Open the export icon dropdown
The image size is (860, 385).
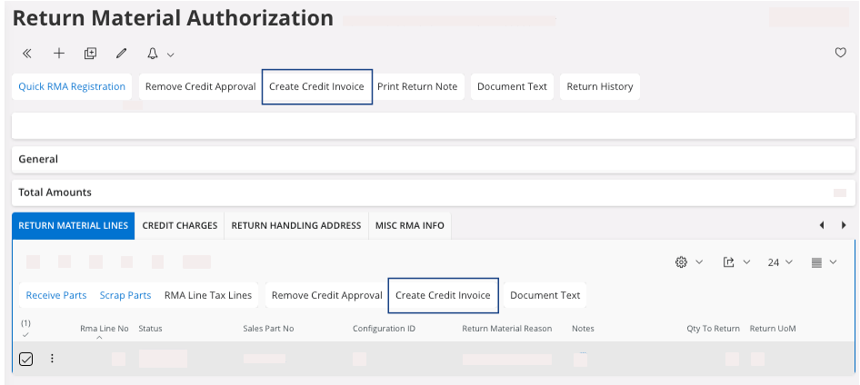(737, 262)
